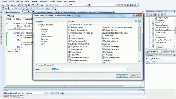The image size is (176, 99).
Task: Switch dialog to large icons view
Action: [136, 21]
